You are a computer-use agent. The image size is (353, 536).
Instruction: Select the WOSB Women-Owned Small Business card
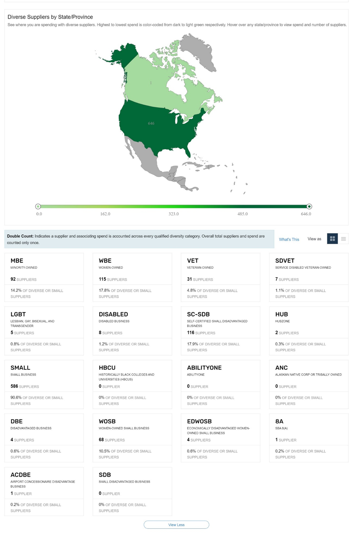pyautogui.click(x=132, y=438)
